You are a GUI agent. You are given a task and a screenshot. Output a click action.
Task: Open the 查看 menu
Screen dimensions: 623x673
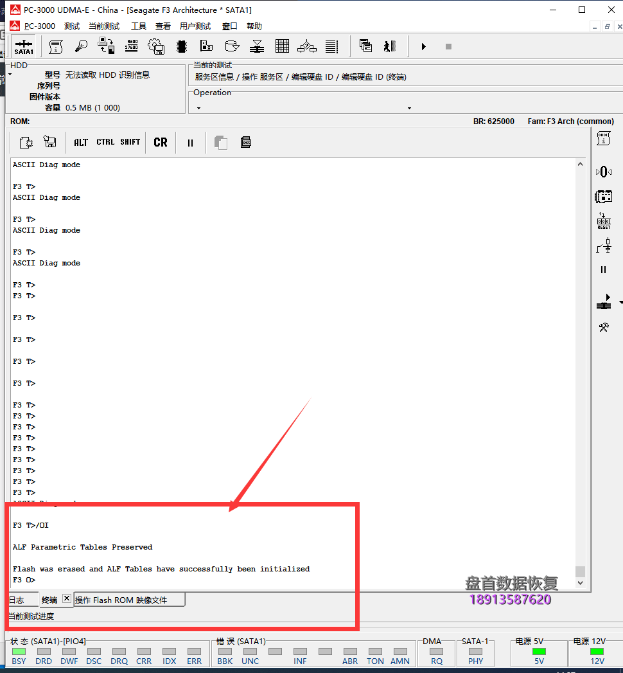pos(163,26)
